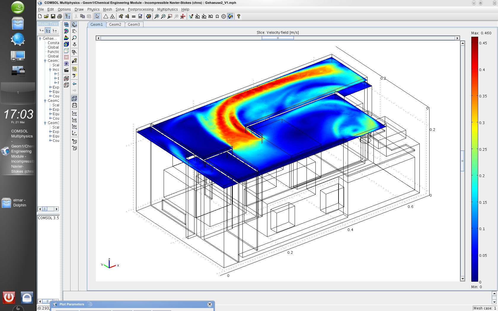Image resolution: width=498 pixels, height=311 pixels.
Task: Enable Arrow plot red arrows icon
Action: (66, 57)
